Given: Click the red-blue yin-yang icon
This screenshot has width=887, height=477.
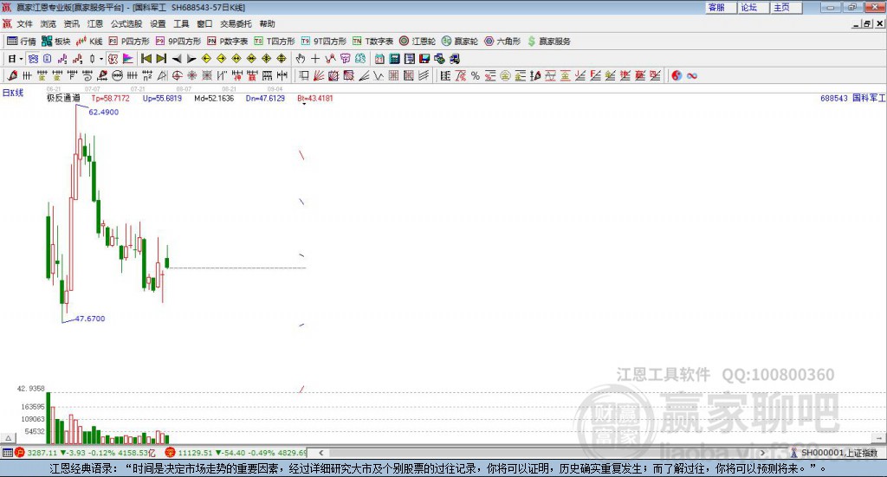Looking at the screenshot, I should click(x=677, y=75).
